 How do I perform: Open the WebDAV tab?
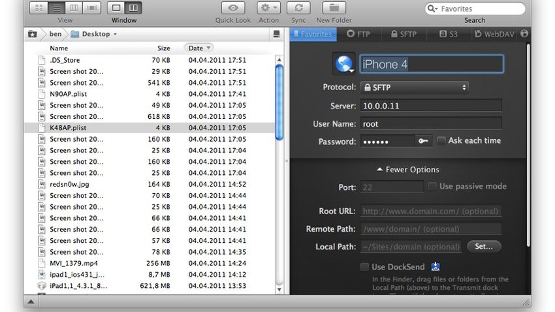pos(494,34)
